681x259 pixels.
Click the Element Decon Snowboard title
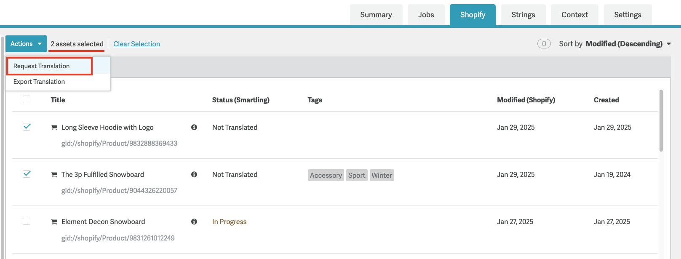(x=103, y=222)
